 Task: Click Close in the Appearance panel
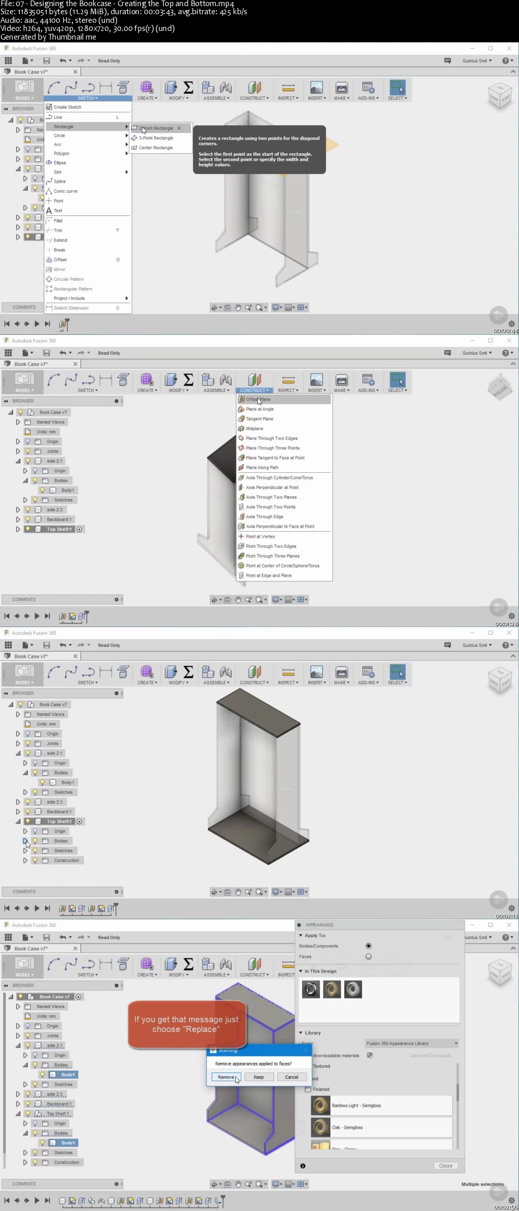click(x=446, y=1165)
